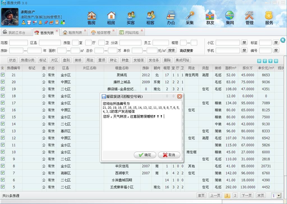The image size is (287, 204).
Task: Uncheck listing number 5's checkbox
Action: coord(3,187)
